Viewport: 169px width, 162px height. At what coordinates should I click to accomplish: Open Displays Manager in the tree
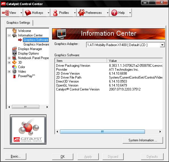(30, 49)
